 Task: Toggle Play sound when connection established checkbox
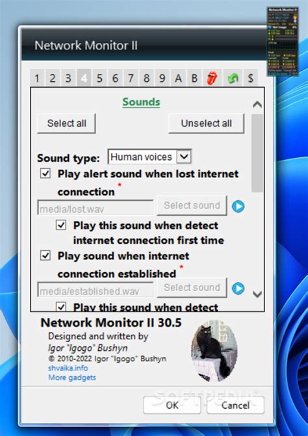[x=45, y=255]
